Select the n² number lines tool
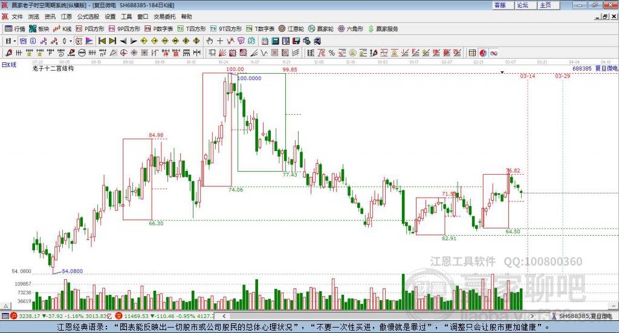 coord(103,53)
